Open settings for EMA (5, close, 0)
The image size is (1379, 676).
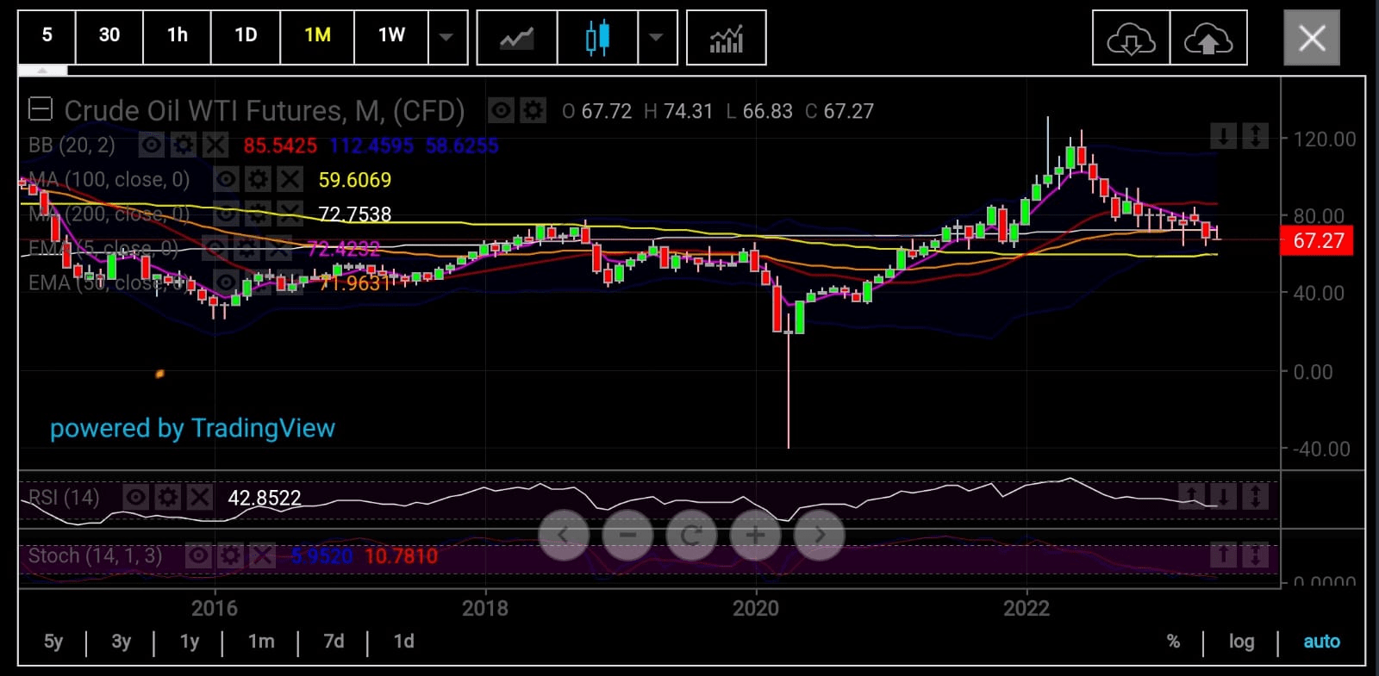click(246, 249)
